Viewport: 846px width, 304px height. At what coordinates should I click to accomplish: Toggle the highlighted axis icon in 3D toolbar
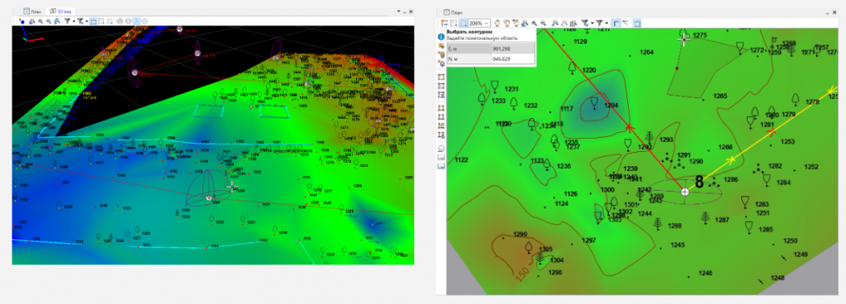[x=136, y=21]
